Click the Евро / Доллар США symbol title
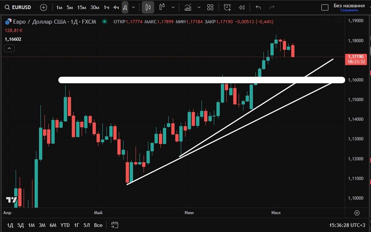This screenshot has height=232, width=371. coord(39,22)
